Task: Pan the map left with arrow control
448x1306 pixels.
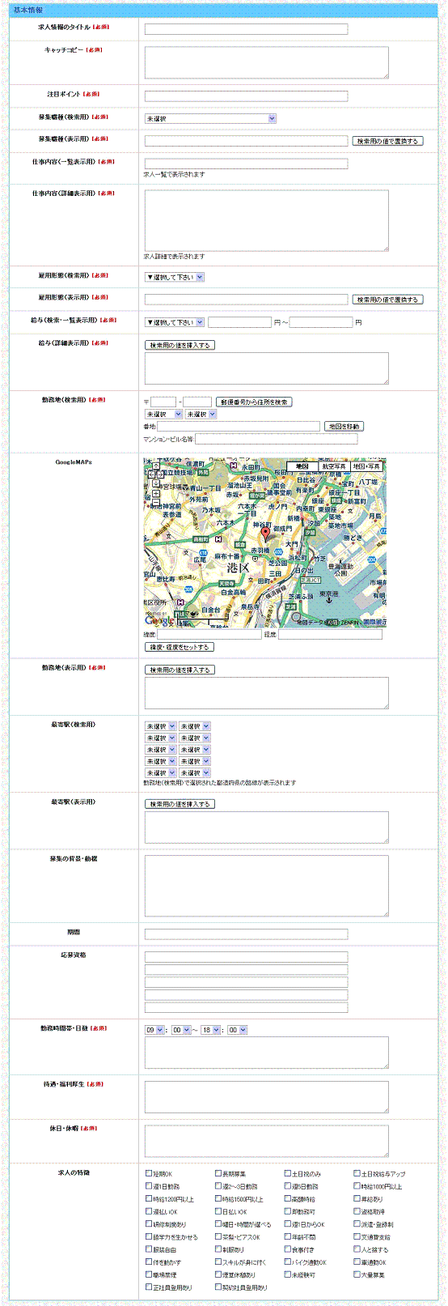Action: coord(151,474)
